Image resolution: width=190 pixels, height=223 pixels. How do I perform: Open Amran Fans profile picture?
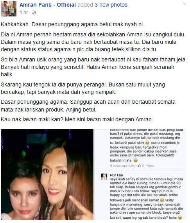tap(9, 9)
